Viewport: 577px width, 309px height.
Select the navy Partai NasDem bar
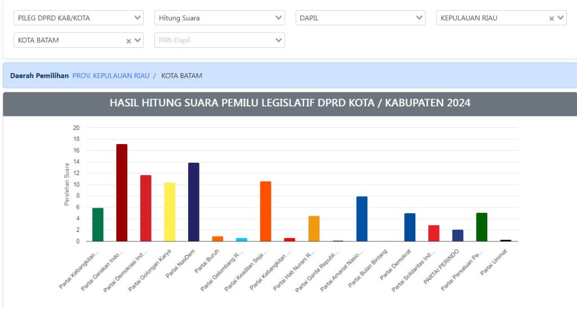193,201
